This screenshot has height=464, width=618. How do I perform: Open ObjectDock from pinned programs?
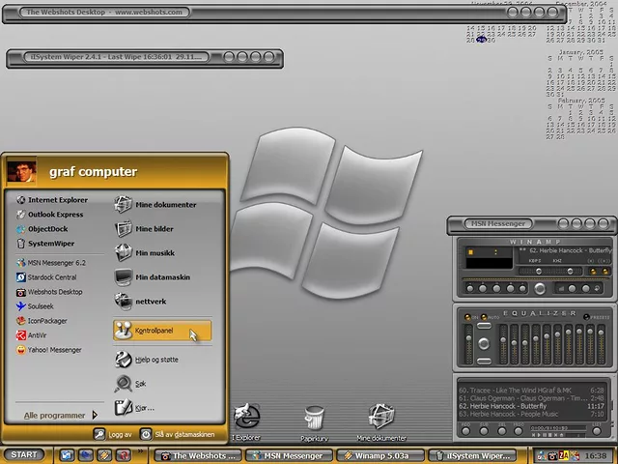(x=42, y=229)
